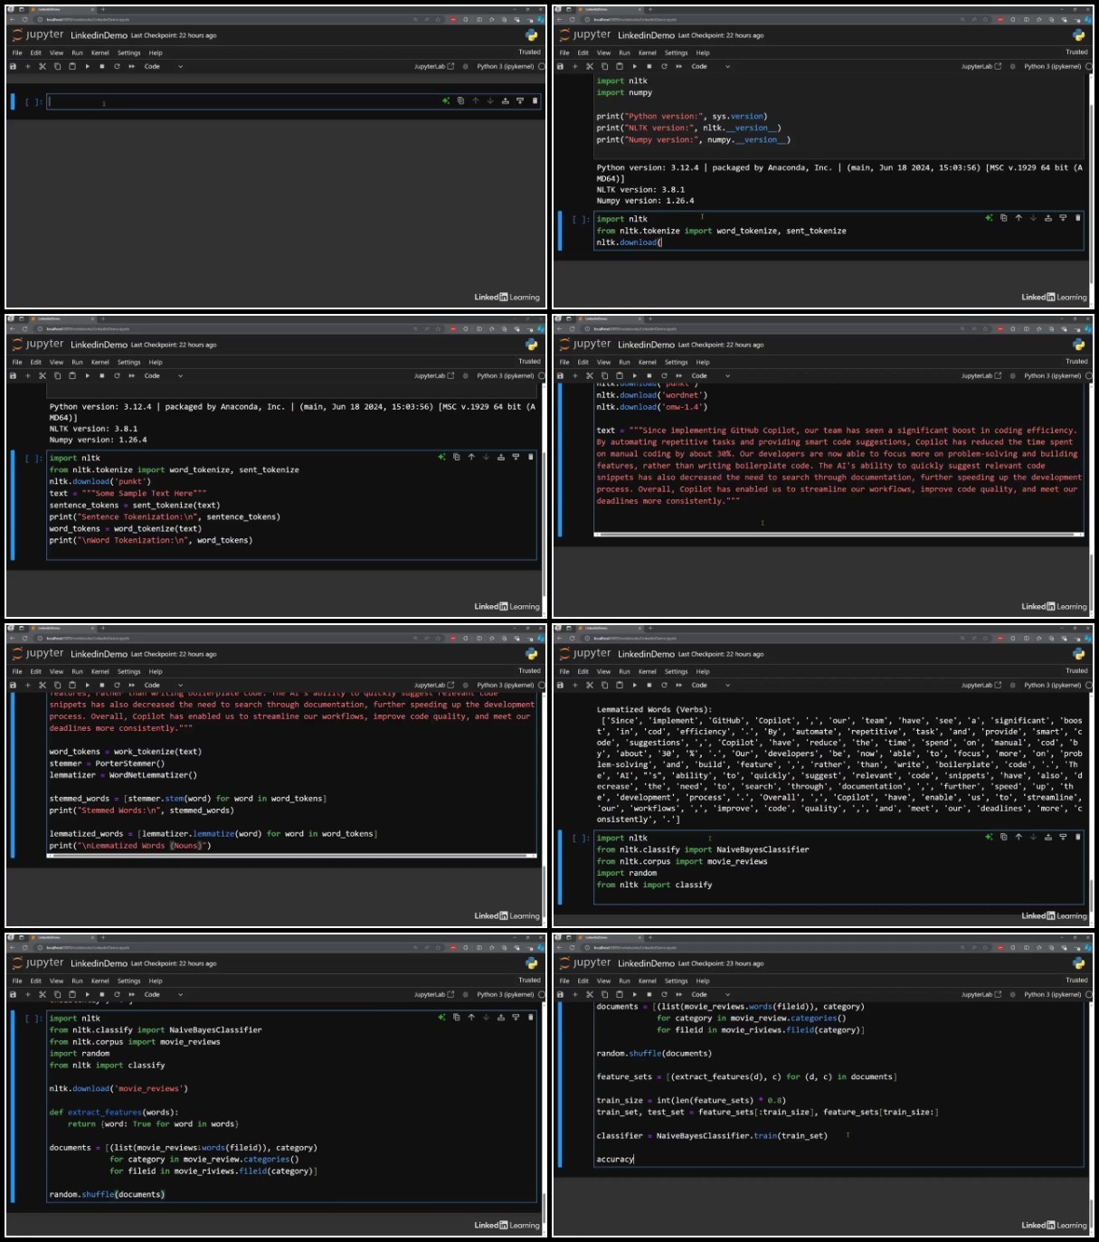
Task: Click the 'accuracy' code line in the last pane
Action: [x=615, y=1159]
